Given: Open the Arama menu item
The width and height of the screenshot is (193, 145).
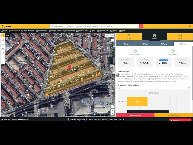Looking at the screenshot, I should (x=4, y=31).
